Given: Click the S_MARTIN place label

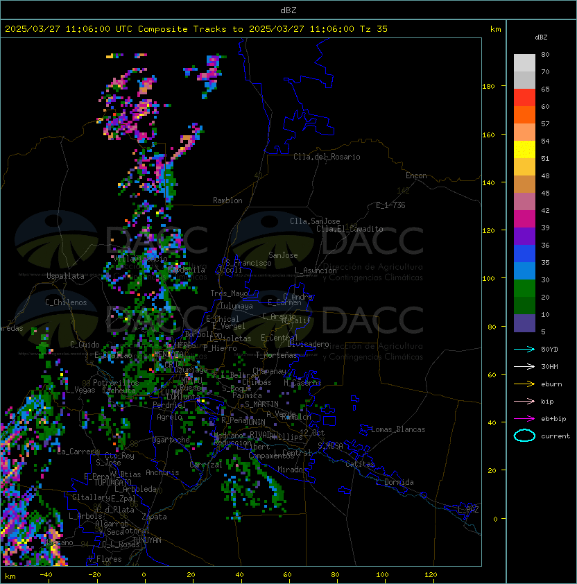Looking at the screenshot, I should tap(261, 404).
